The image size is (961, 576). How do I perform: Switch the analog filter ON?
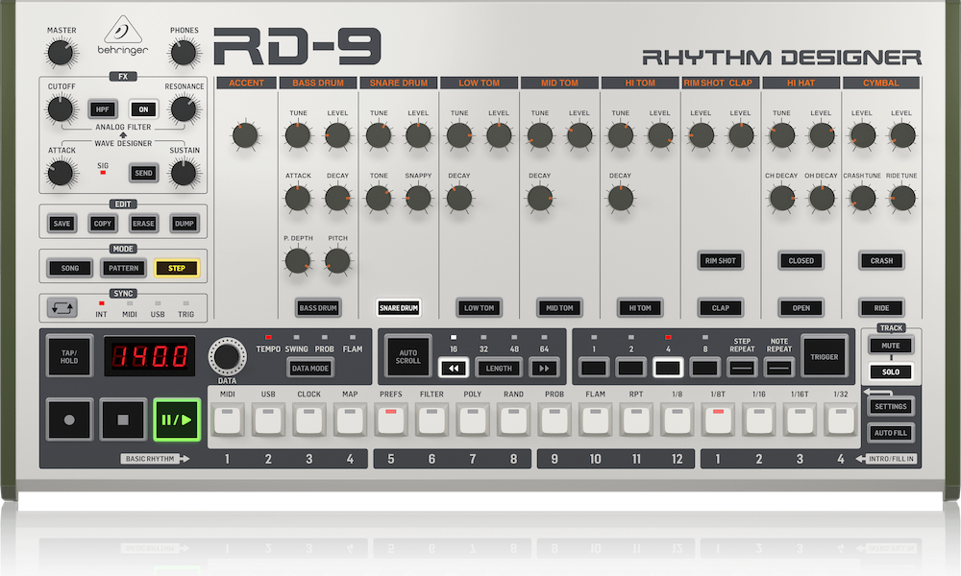(142, 108)
